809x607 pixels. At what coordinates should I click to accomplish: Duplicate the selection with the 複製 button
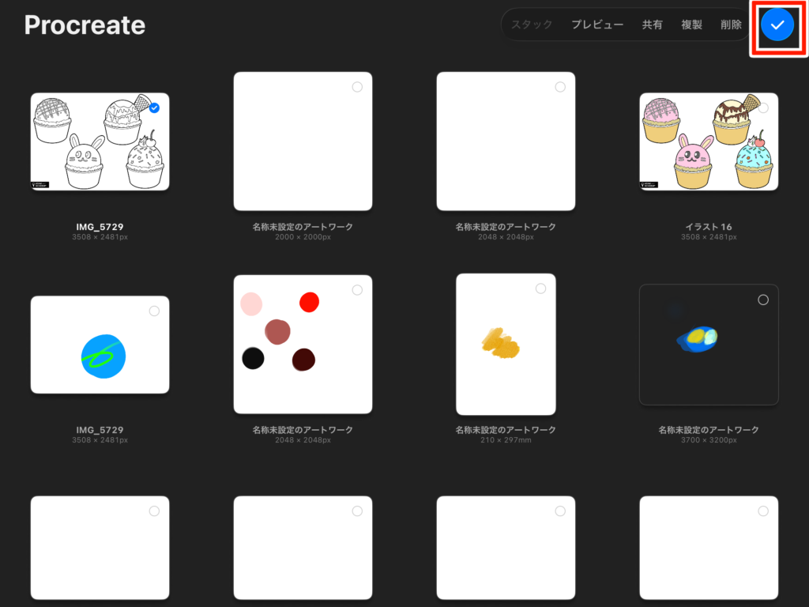[691, 25]
